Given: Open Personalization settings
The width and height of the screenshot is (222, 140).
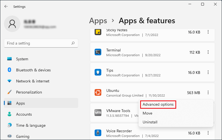Looking at the screenshot, I should 41,92.
